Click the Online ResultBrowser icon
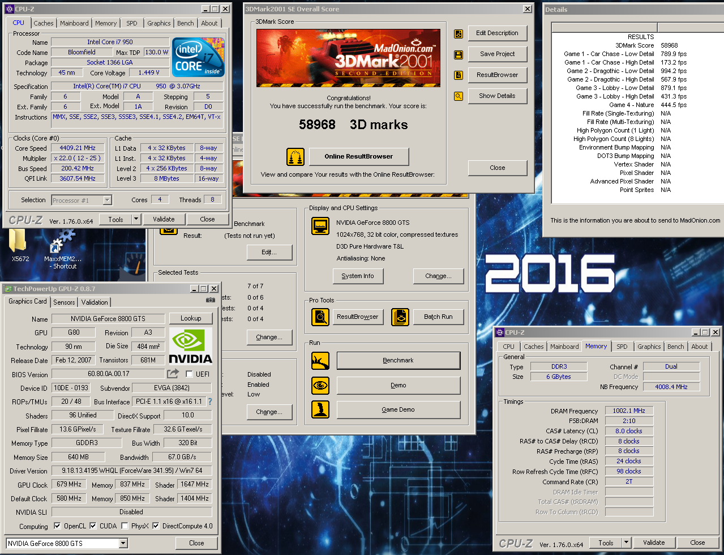 tap(295, 157)
